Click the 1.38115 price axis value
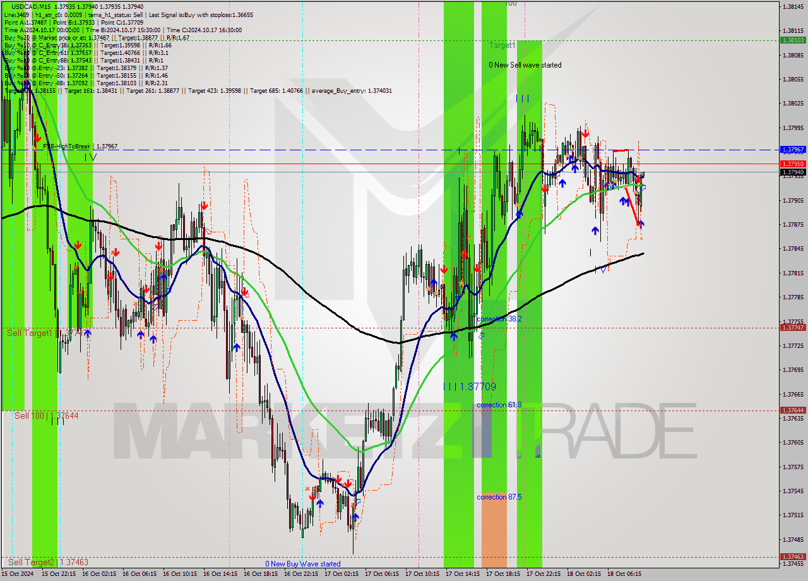 coord(793,30)
